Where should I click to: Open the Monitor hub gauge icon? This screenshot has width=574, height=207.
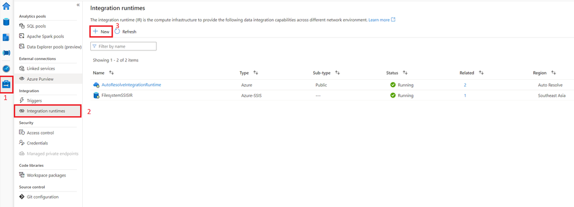6,69
